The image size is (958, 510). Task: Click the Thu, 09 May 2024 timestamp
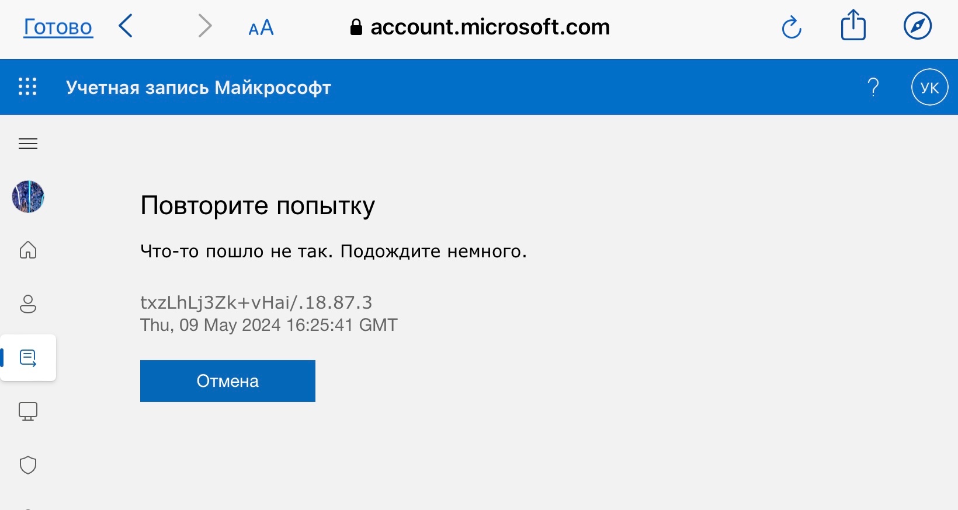(269, 325)
